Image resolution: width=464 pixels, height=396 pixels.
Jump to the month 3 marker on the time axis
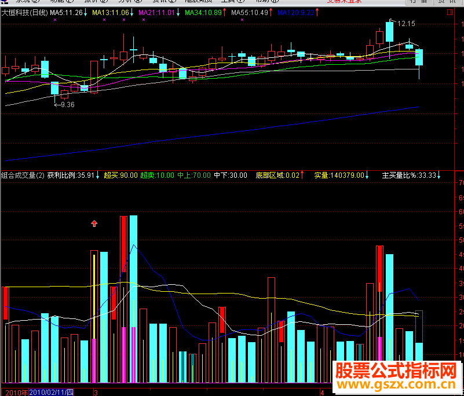96,393
